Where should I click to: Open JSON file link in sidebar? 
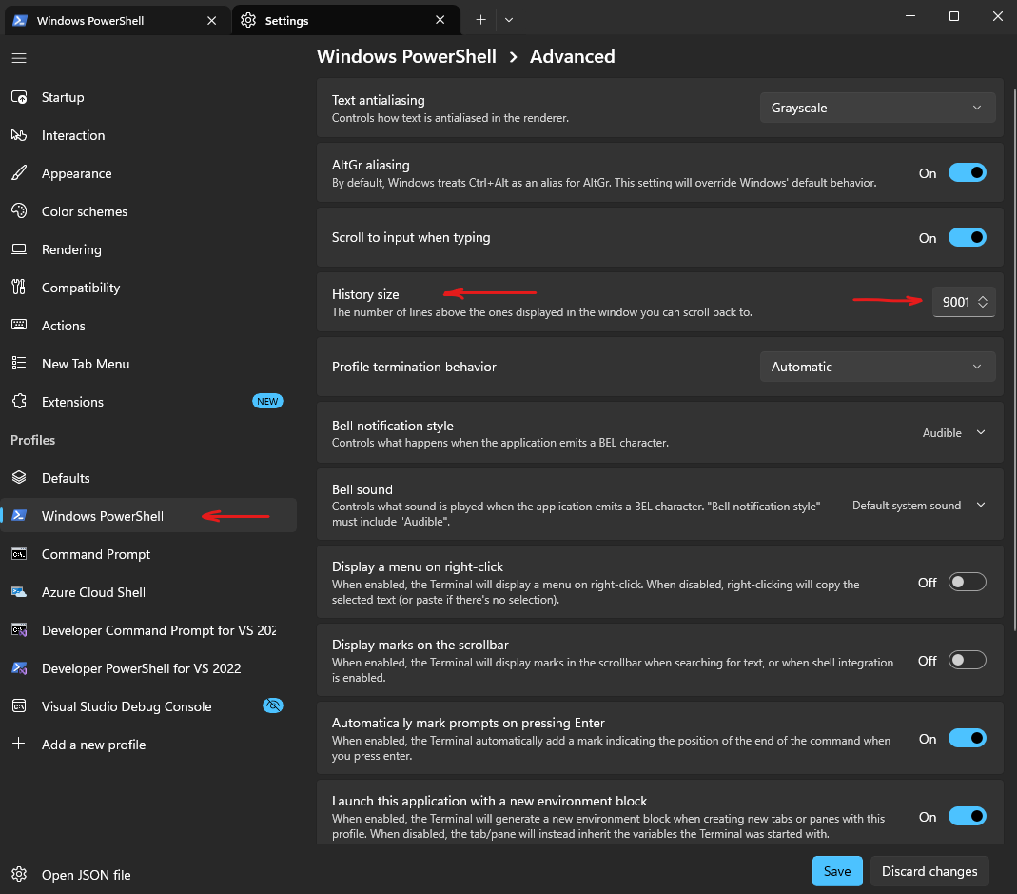(x=149, y=875)
